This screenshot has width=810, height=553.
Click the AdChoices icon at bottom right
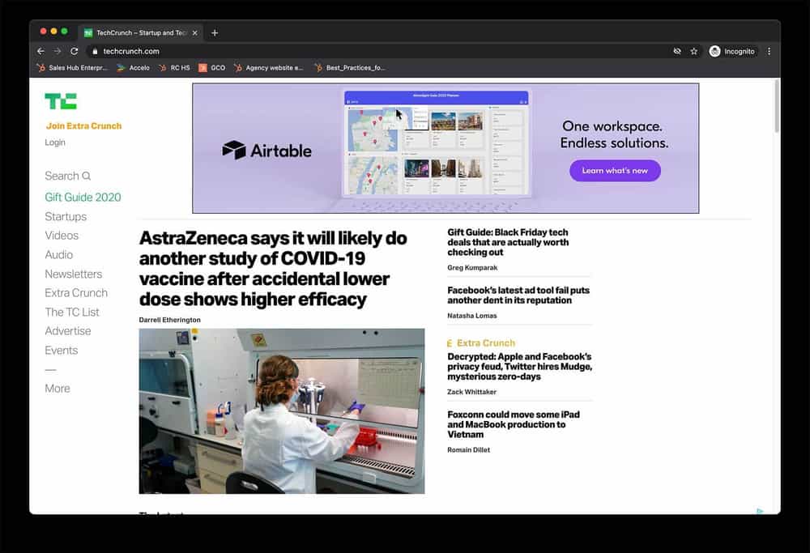click(760, 511)
